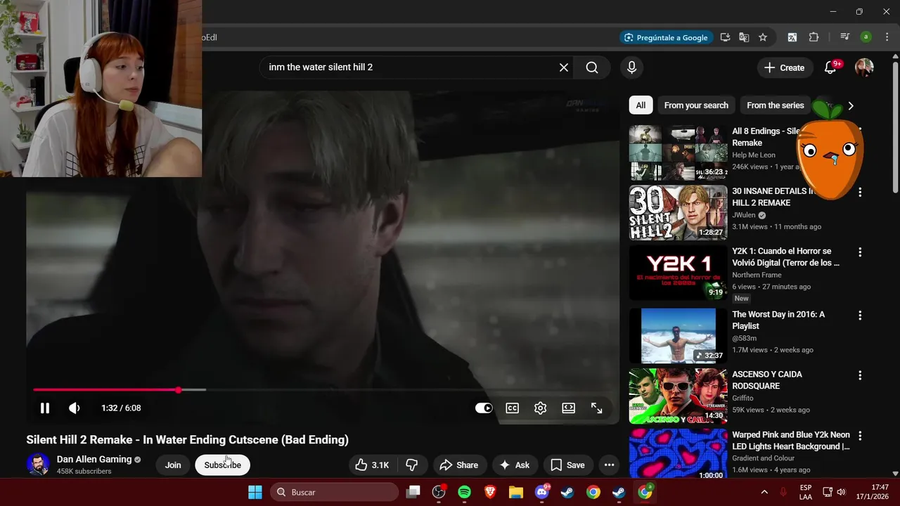Open the volume control in system tray
900x506 pixels.
click(841, 492)
